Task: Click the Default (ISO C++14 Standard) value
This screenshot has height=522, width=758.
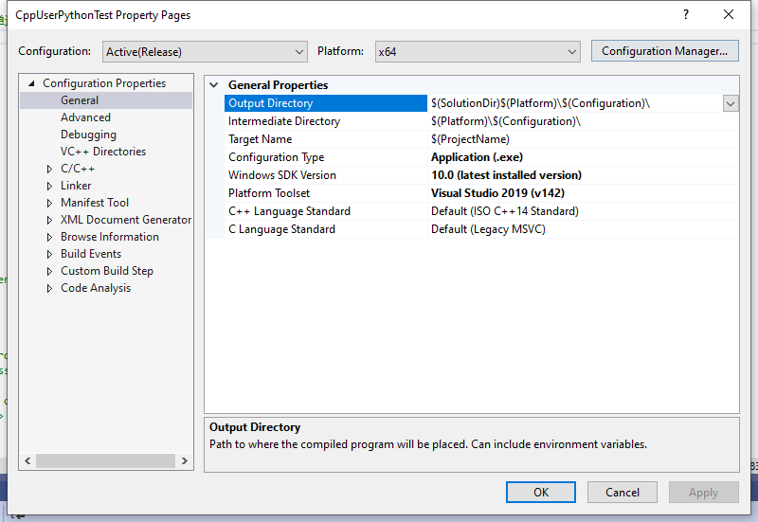Action: pos(505,211)
